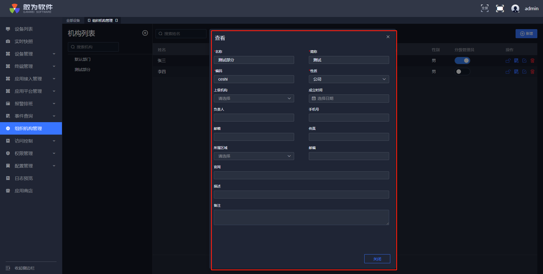Close the 查看 dialog with the X icon

(388, 37)
